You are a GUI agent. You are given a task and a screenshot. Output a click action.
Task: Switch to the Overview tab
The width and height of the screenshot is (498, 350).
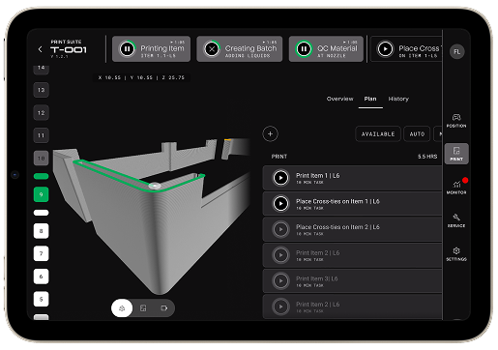coord(339,99)
